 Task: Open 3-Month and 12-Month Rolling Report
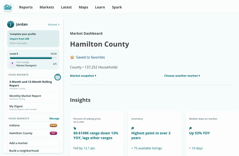click(x=33, y=85)
